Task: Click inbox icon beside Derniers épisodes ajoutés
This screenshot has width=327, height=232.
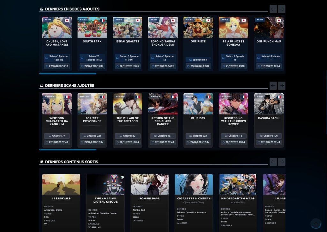Action: click(42, 9)
